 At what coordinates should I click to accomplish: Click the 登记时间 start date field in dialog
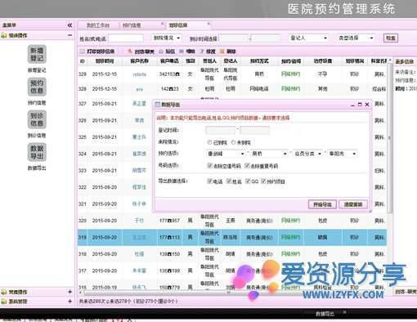coord(221,130)
